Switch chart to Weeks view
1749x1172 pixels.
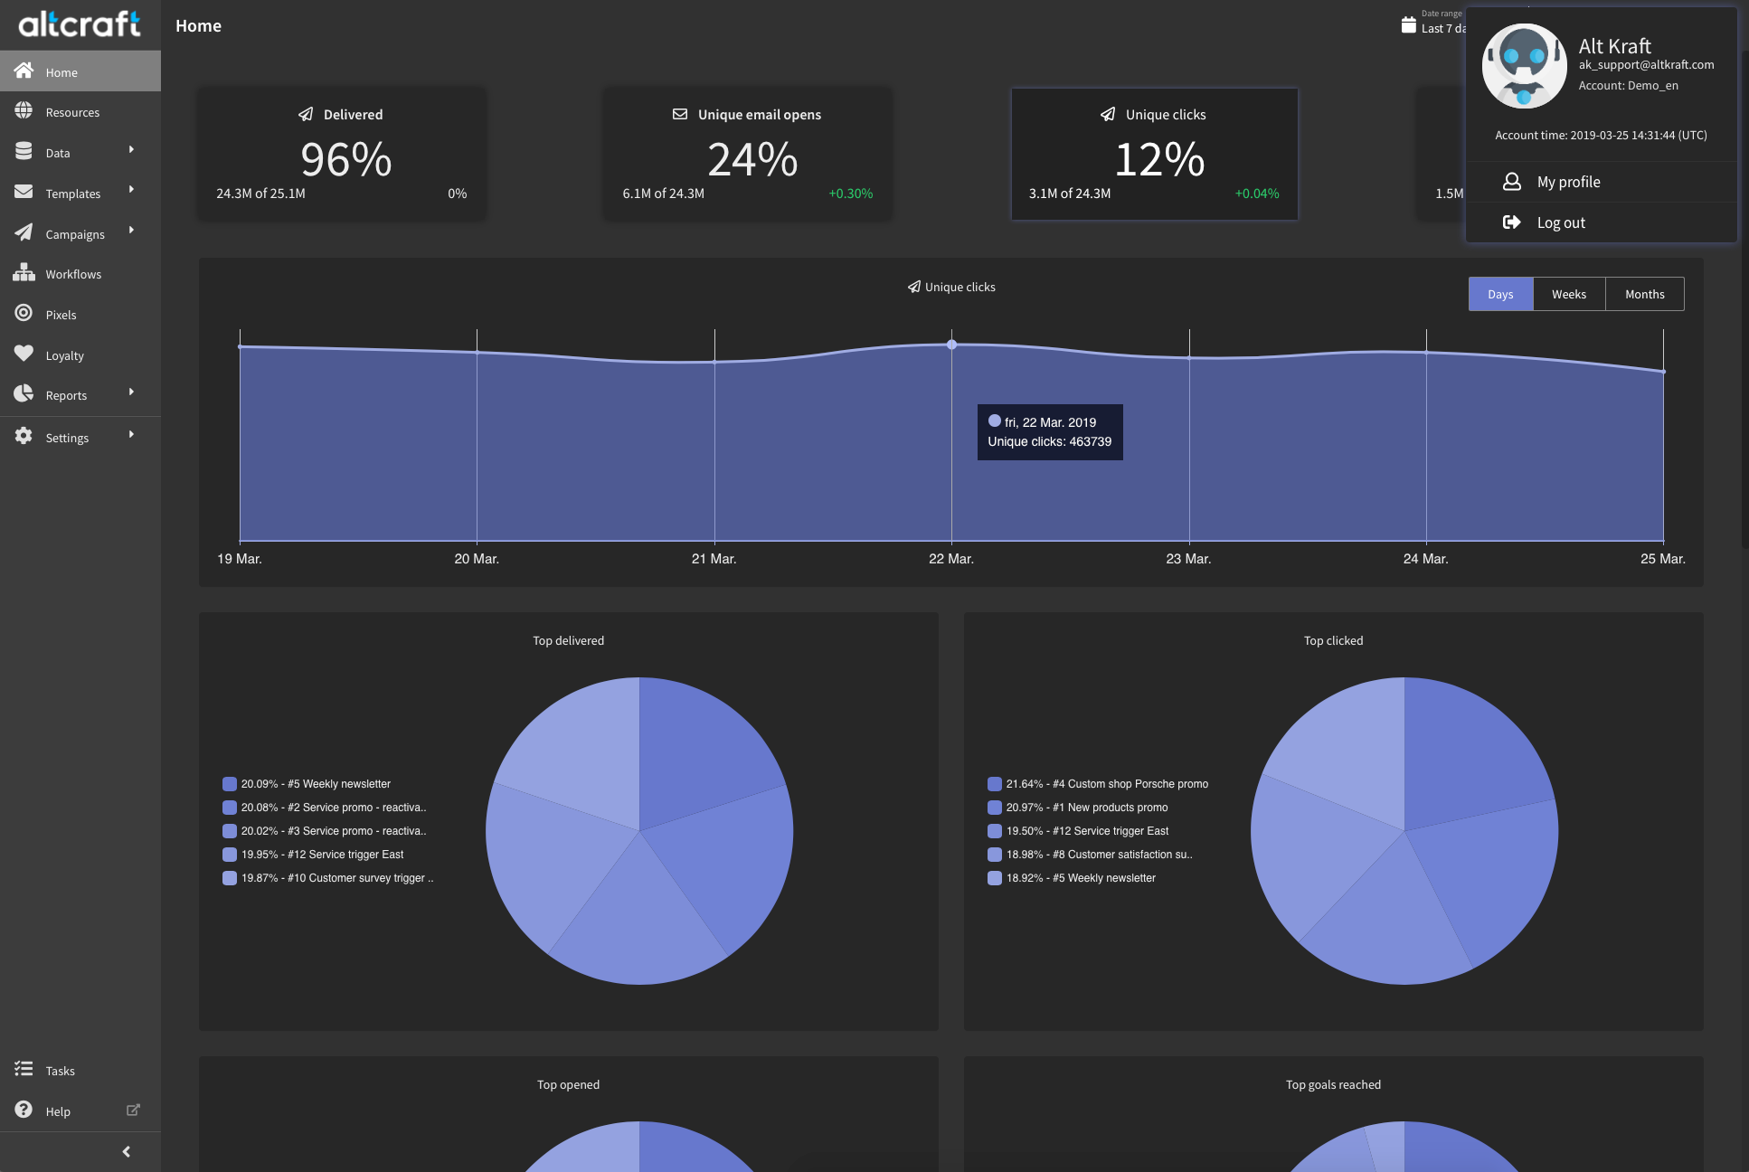(1568, 294)
